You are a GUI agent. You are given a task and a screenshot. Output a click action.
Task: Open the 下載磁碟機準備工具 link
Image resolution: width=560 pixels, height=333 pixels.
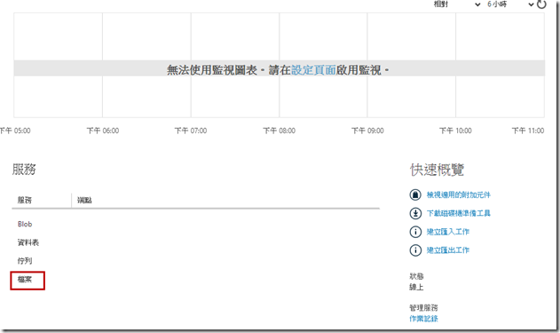(x=459, y=213)
